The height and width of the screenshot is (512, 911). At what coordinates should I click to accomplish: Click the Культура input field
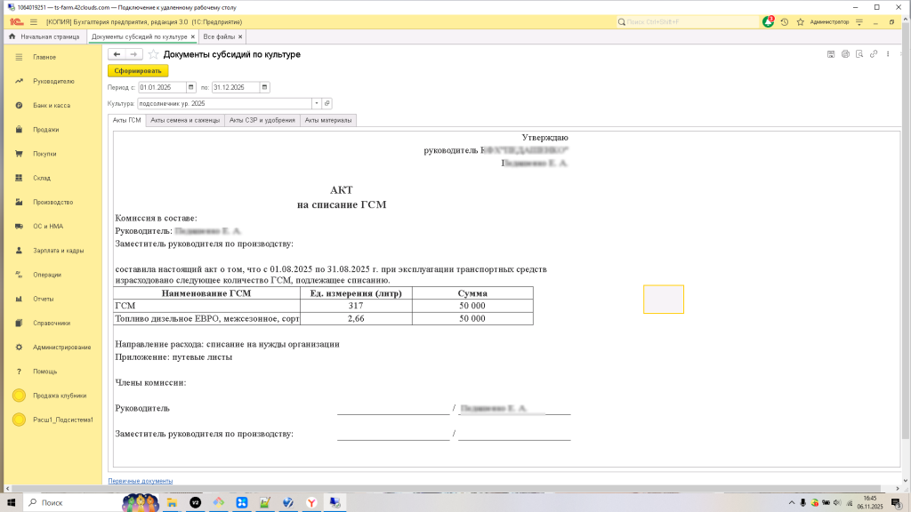point(224,103)
